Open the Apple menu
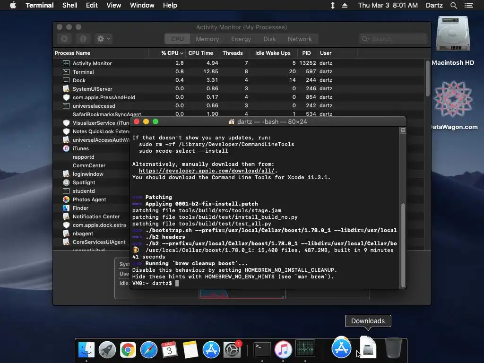Screen dimensions: 484x363 (x=13, y=5)
